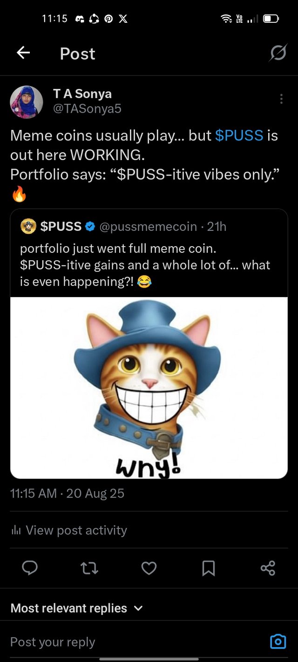The height and width of the screenshot is (662, 298).
Task: Like the post with heart icon
Action: pyautogui.click(x=149, y=567)
